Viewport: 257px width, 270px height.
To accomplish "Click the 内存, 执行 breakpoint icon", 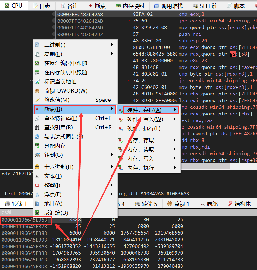I will tap(121, 168).
